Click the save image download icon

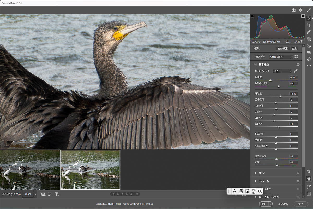tap(294, 10)
